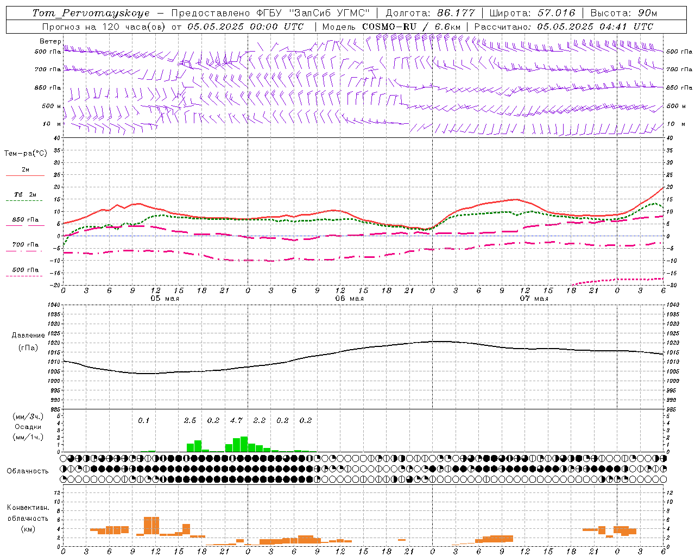Click the Осадки precipitation label
Image resolution: width=695 pixels, height=556 pixels.
coord(28,427)
